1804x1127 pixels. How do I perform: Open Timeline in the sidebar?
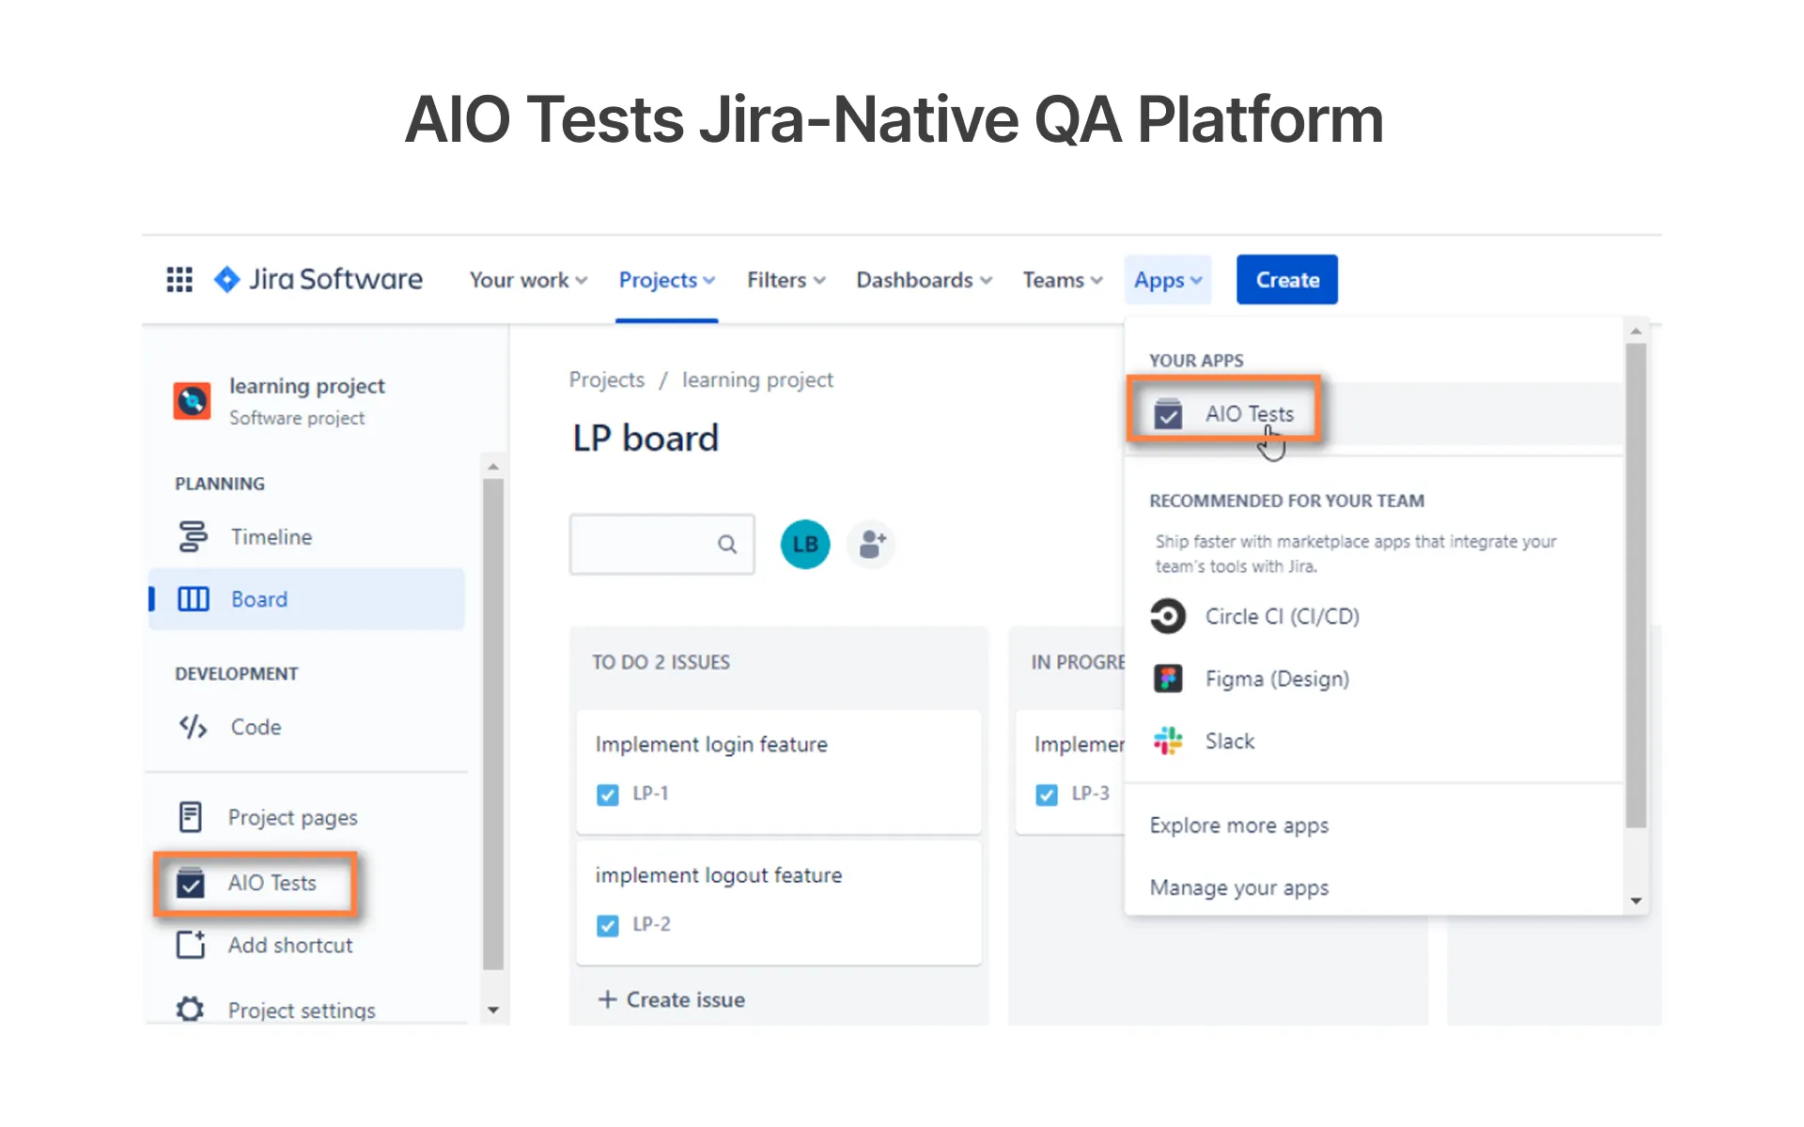point(306,536)
